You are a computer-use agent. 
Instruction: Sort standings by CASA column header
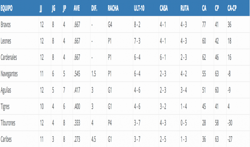(164, 9)
